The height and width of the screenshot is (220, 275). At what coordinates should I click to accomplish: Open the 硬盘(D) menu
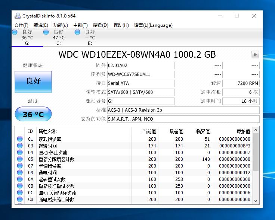(101, 25)
